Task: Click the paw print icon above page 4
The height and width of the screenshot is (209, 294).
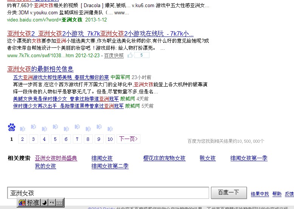Action: [x=45, y=129]
